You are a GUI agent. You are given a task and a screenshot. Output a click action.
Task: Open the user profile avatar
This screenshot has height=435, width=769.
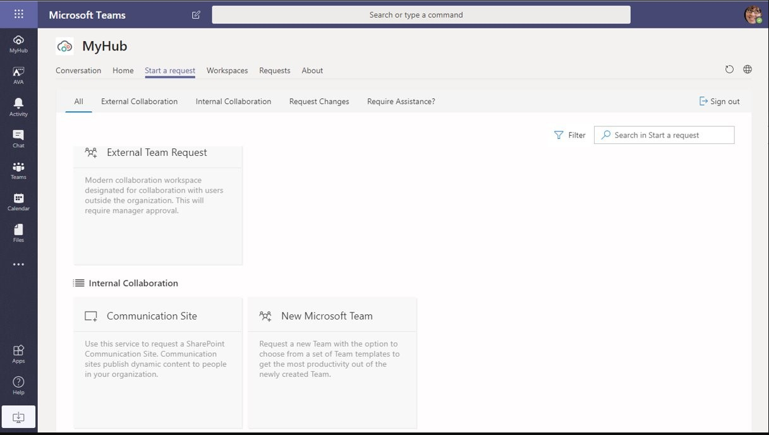click(x=753, y=15)
